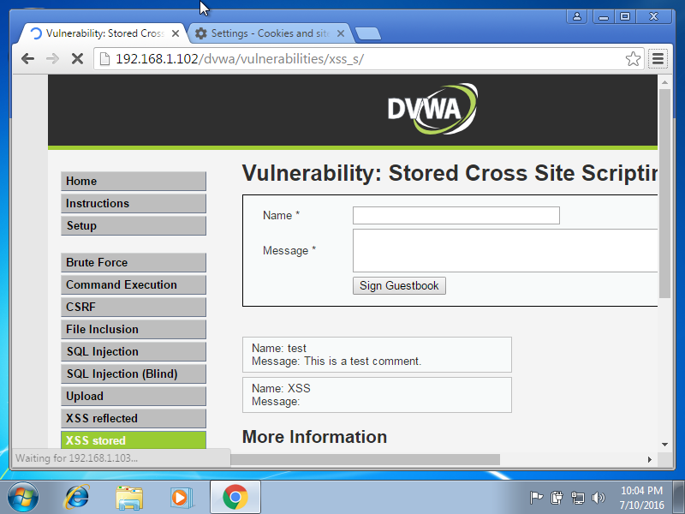Select the CSRF menu item
Image resolution: width=685 pixels, height=514 pixels.
point(134,307)
